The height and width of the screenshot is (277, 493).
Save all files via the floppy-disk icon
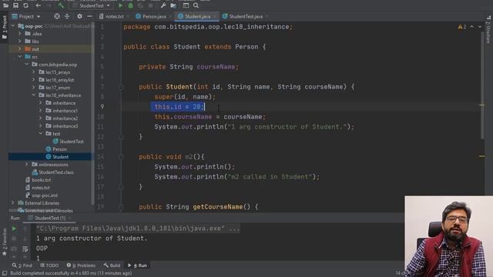coord(15,5)
